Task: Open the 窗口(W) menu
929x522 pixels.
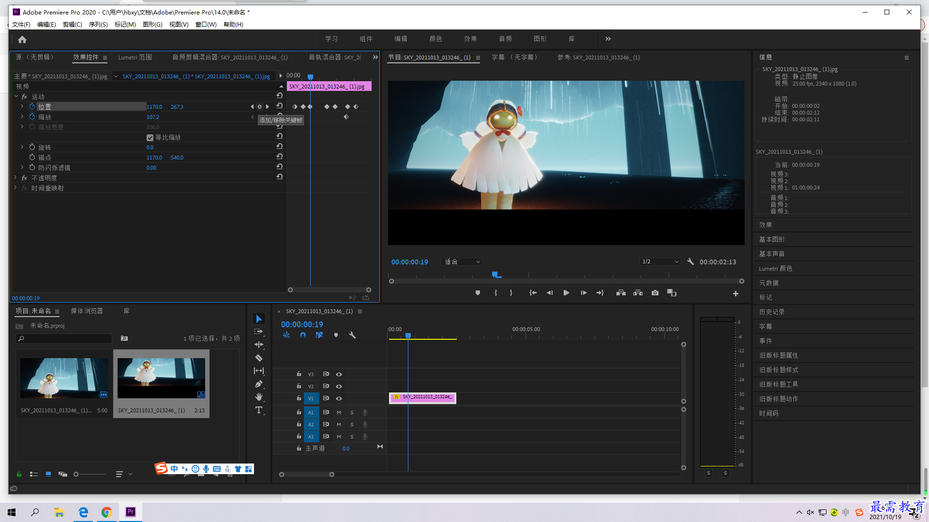Action: (x=206, y=24)
